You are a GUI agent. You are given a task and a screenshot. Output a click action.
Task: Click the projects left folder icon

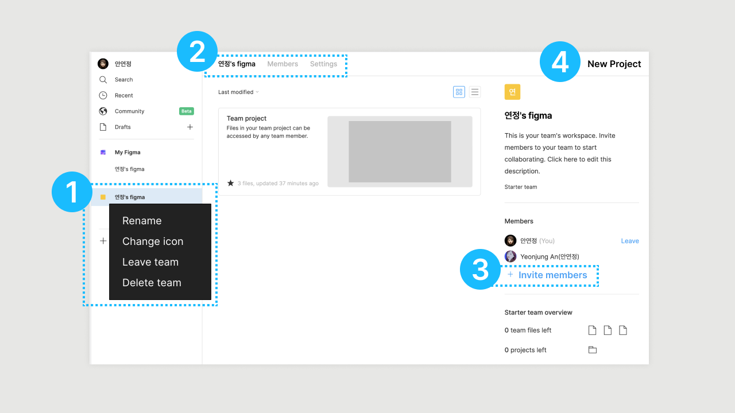[x=593, y=350]
